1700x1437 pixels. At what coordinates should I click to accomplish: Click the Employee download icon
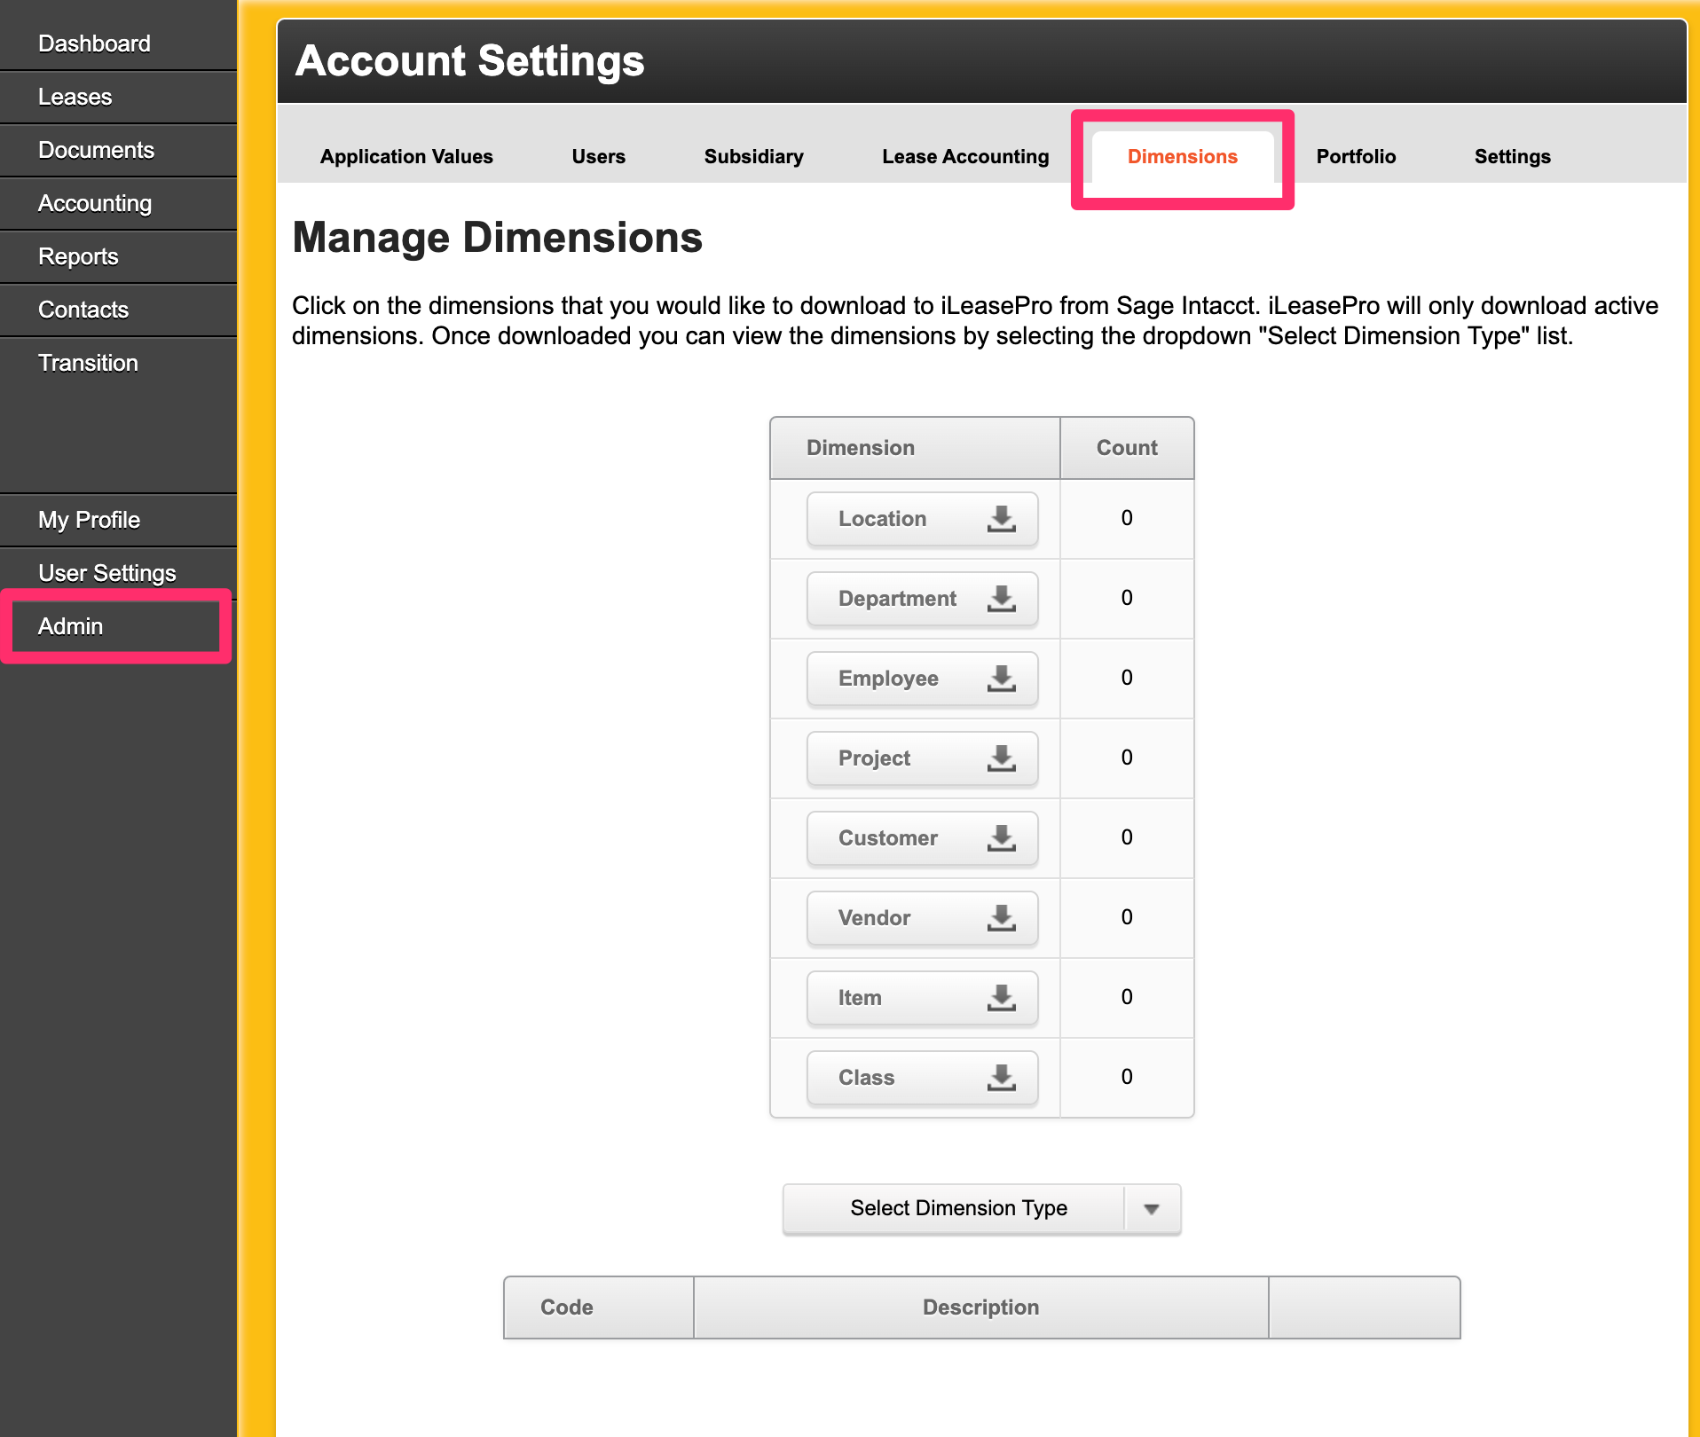(x=1001, y=679)
